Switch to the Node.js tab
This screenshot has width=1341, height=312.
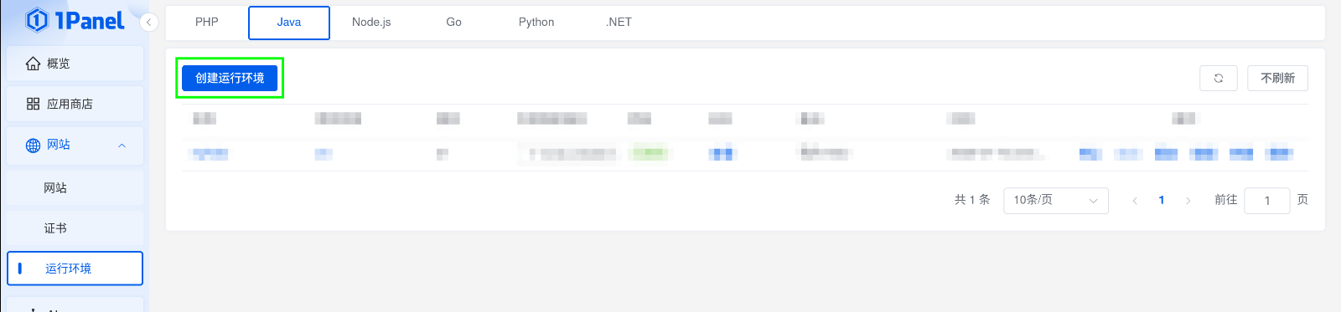pos(371,23)
